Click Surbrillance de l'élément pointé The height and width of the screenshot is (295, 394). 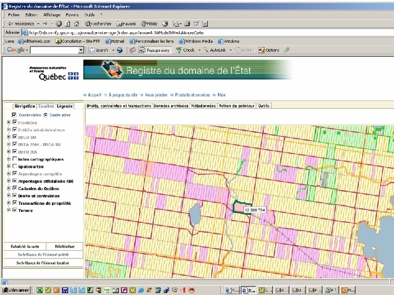click(x=43, y=255)
